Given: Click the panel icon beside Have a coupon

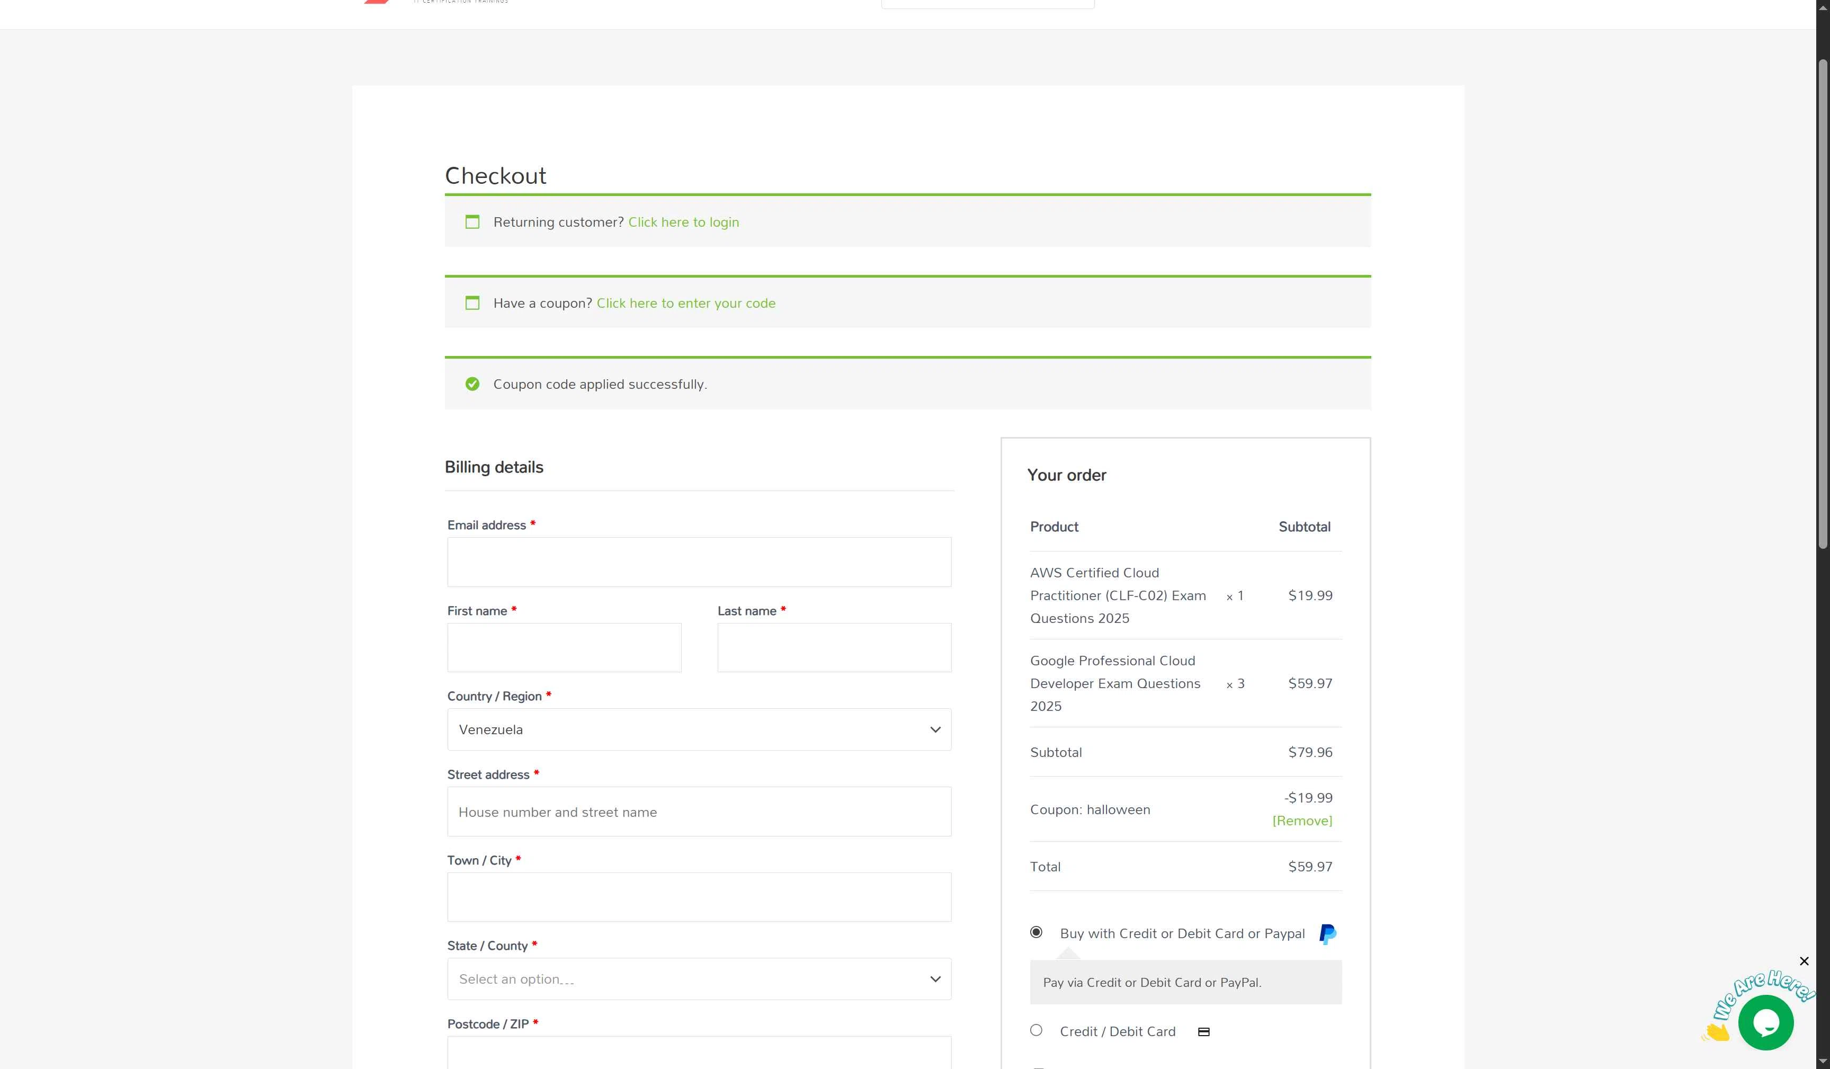Looking at the screenshot, I should [473, 303].
